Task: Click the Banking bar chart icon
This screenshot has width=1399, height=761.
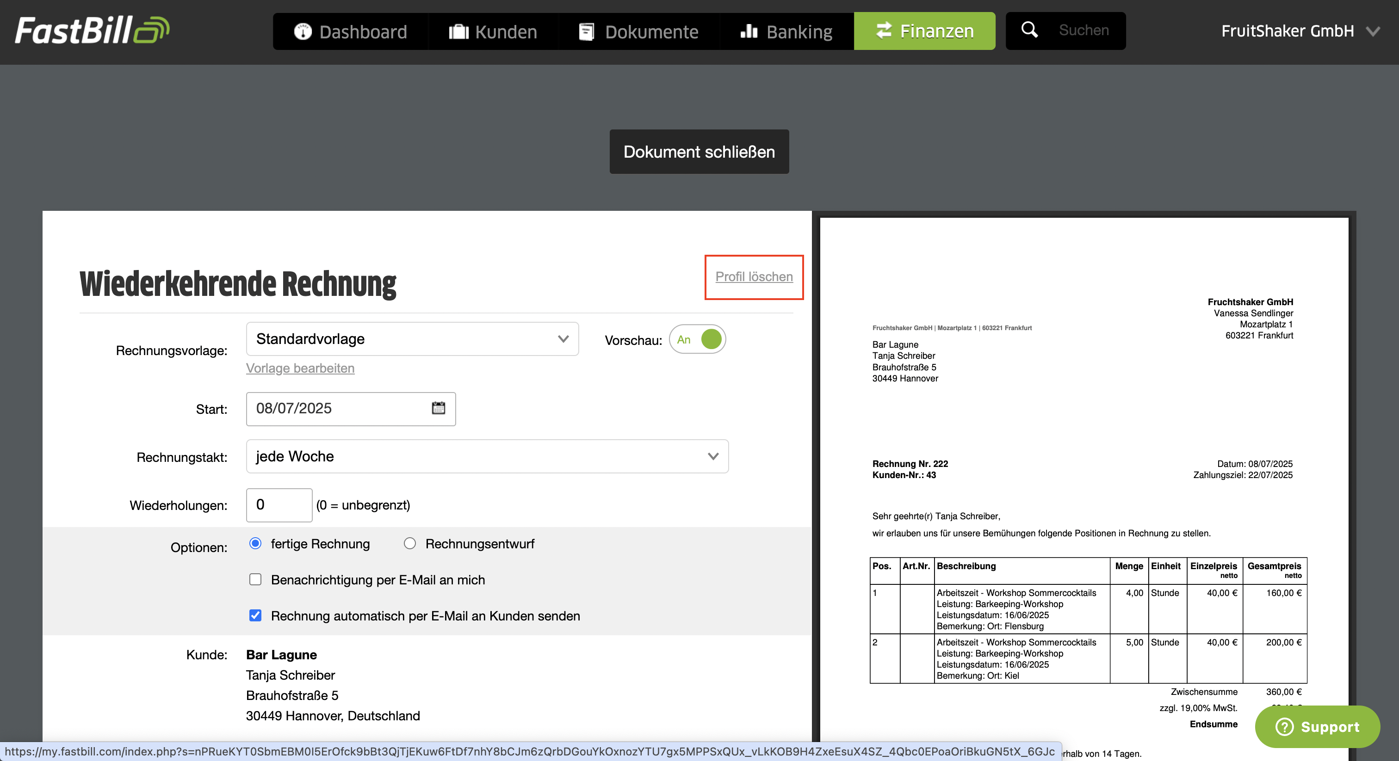Action: coord(749,31)
